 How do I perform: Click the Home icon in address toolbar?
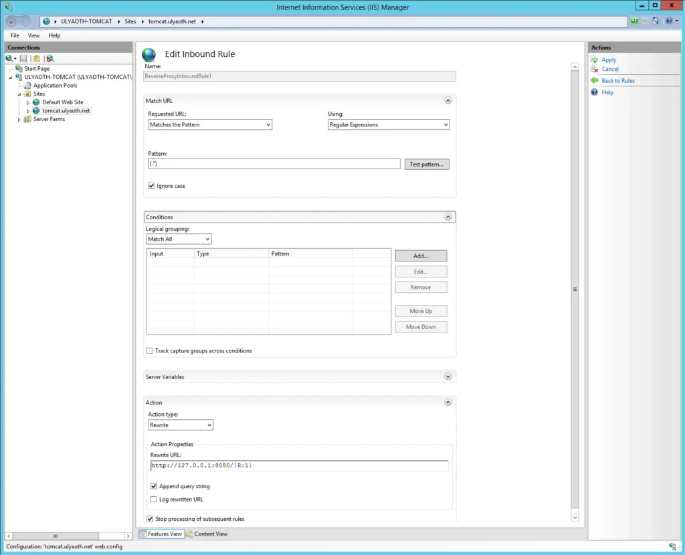coord(656,21)
